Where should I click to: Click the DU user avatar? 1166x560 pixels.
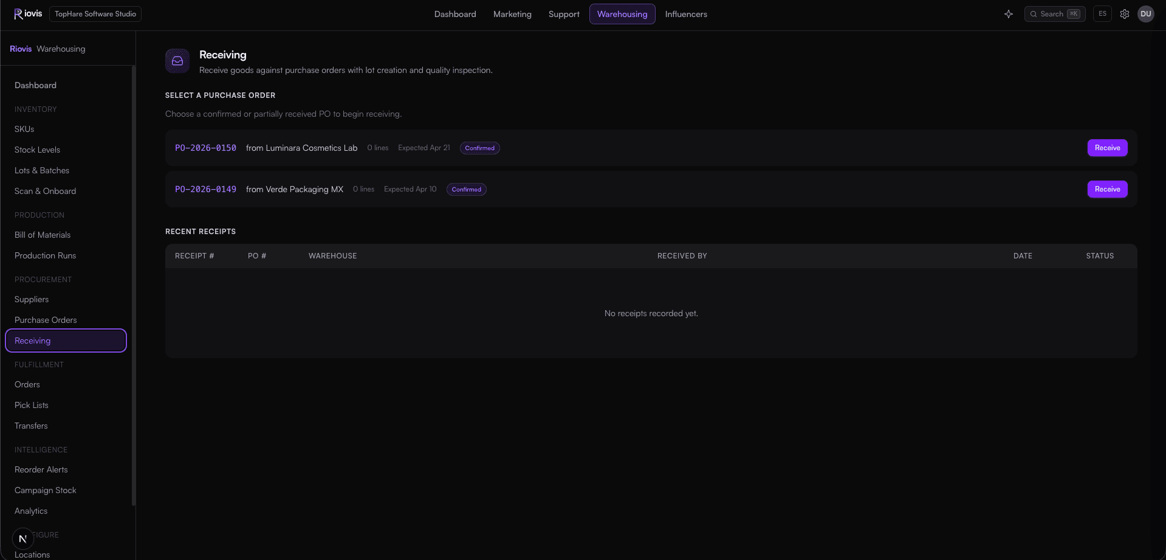1146,14
